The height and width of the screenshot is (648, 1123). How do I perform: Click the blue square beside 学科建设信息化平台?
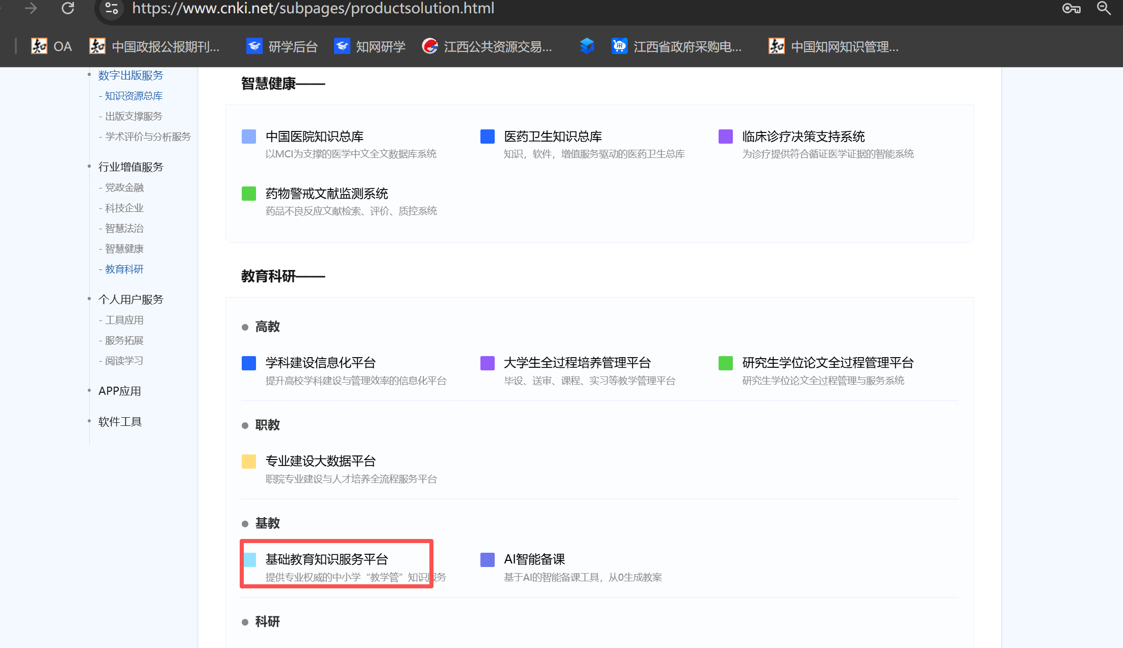click(249, 363)
